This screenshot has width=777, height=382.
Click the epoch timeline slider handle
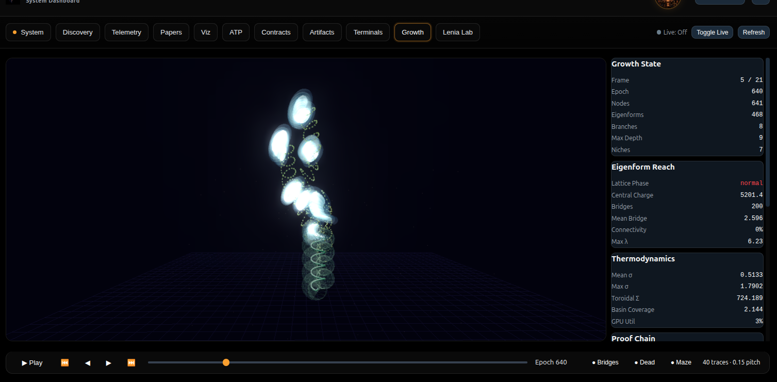(226, 362)
